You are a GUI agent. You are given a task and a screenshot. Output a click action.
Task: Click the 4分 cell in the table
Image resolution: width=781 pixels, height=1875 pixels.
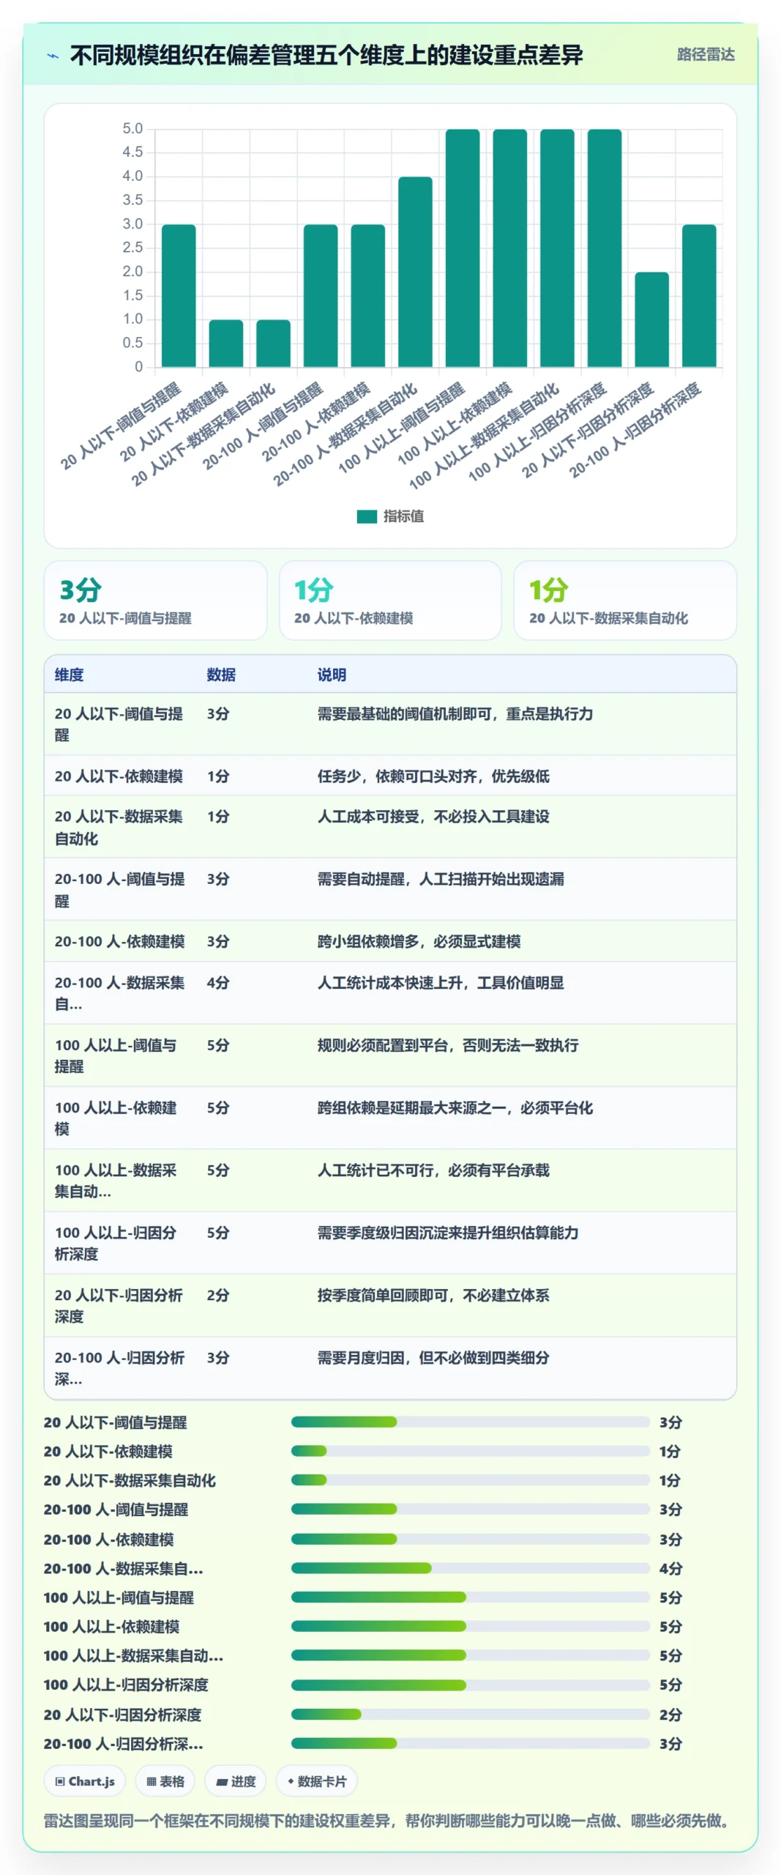point(218,983)
